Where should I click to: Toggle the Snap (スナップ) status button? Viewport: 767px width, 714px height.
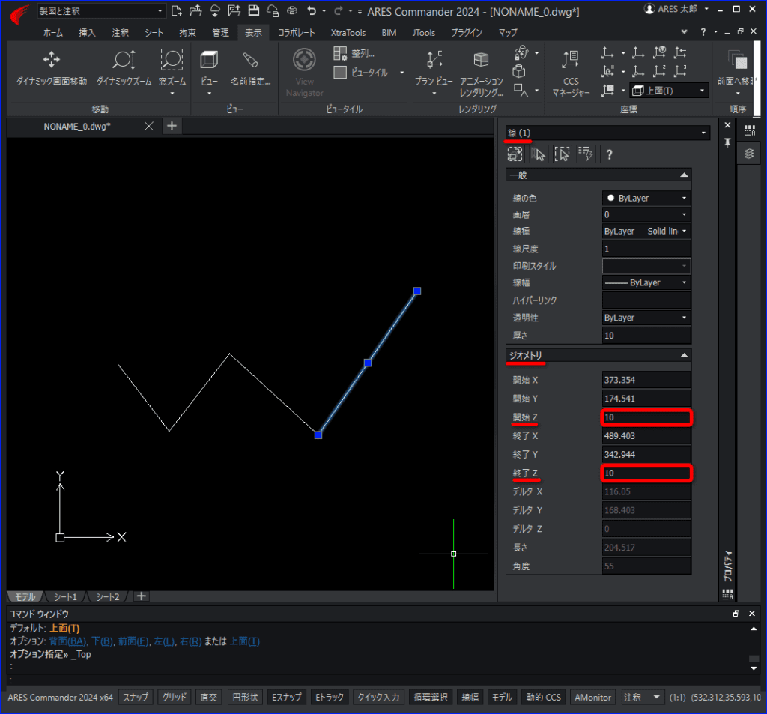tap(136, 697)
